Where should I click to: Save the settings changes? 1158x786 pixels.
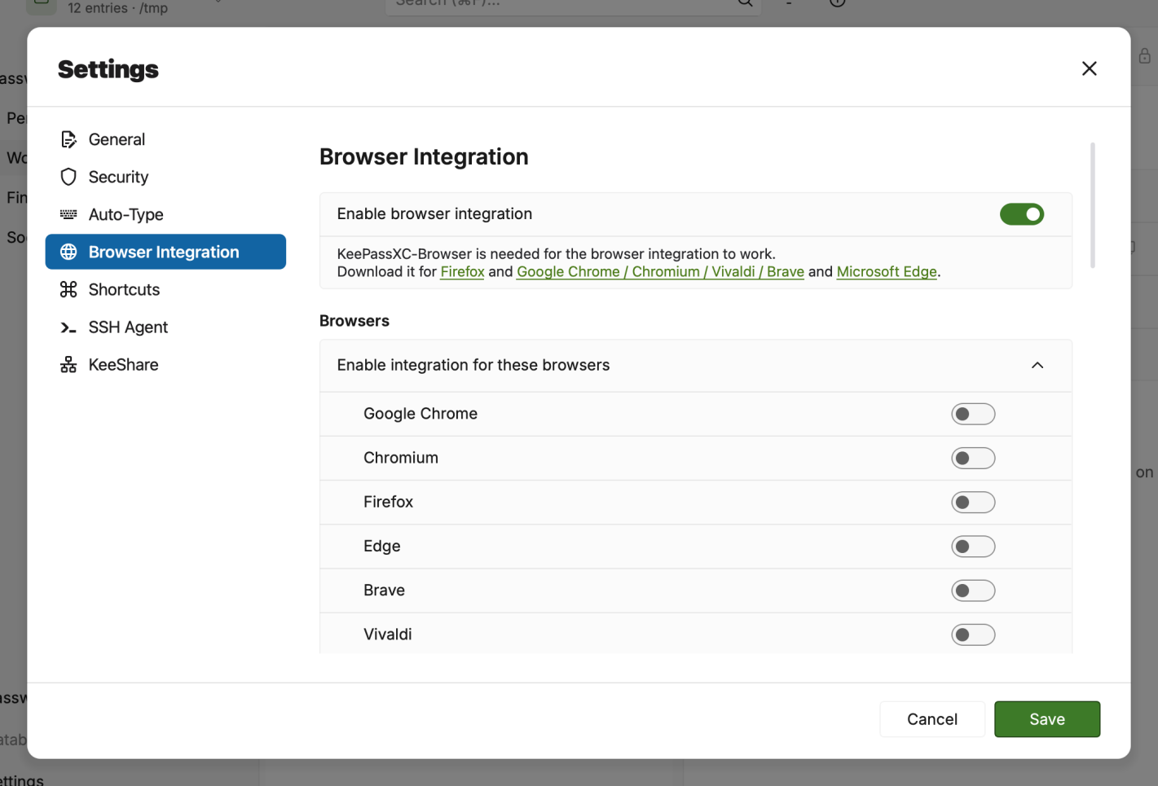coord(1047,719)
